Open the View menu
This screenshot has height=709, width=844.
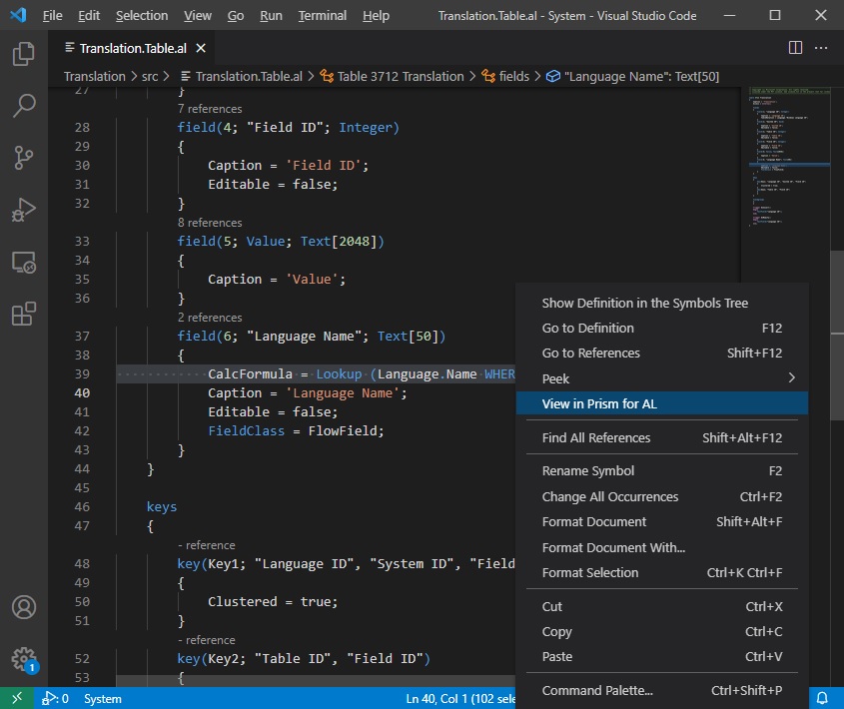pyautogui.click(x=198, y=16)
